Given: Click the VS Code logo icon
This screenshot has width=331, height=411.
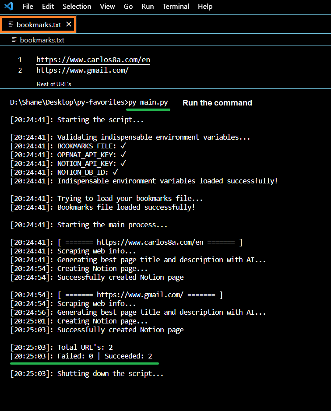Looking at the screenshot, I should click(9, 6).
